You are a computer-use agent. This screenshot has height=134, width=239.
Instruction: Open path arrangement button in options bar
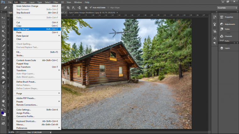tap(79, 8)
